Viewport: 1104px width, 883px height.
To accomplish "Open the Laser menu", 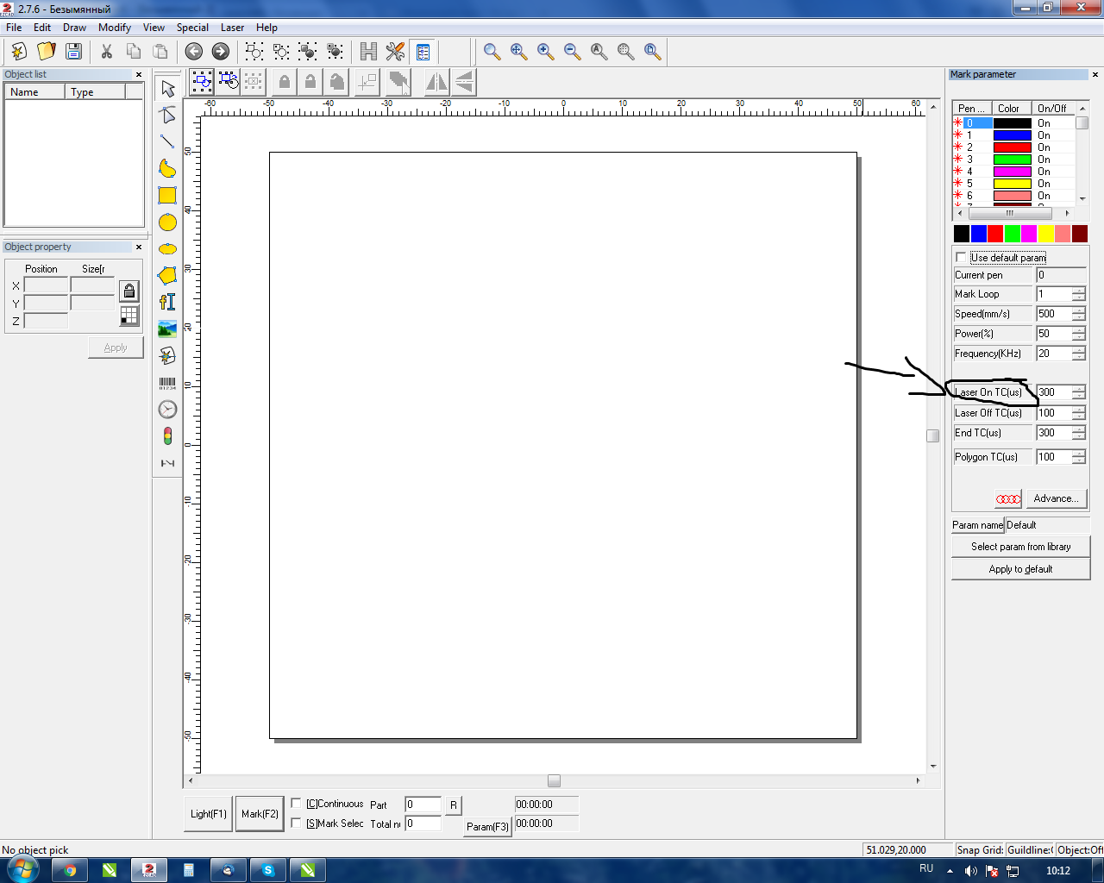I will tap(232, 28).
